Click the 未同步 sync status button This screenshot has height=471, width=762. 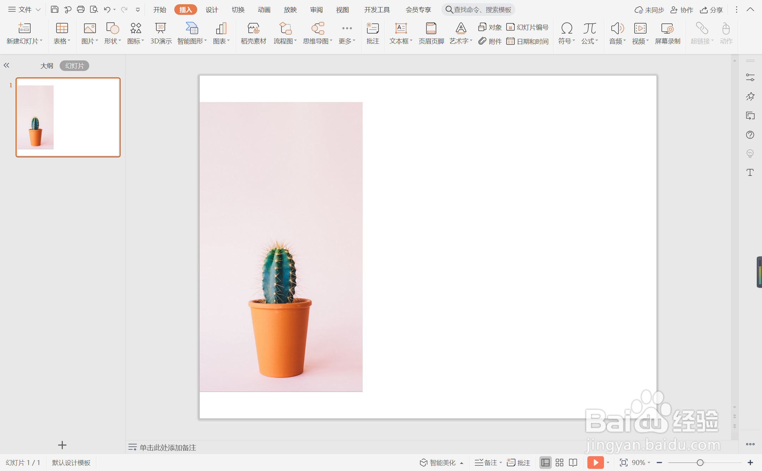649,10
